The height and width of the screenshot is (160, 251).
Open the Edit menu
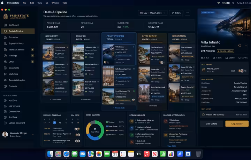tap(32, 3)
